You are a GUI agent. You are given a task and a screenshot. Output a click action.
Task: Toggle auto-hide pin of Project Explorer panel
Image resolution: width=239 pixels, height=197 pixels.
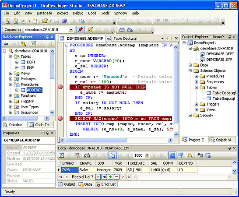229,37
